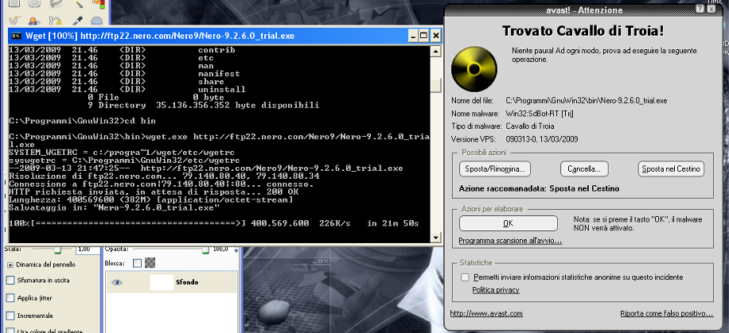Select GIMP Ellipse Select tool

tap(34, 4)
